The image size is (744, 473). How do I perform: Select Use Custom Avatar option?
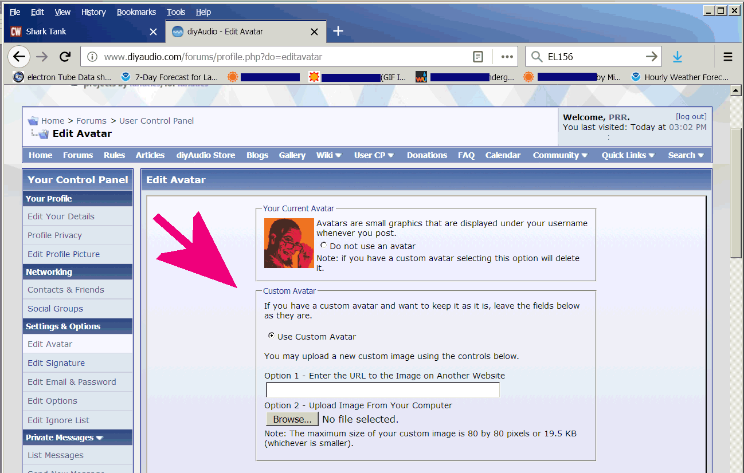click(271, 336)
